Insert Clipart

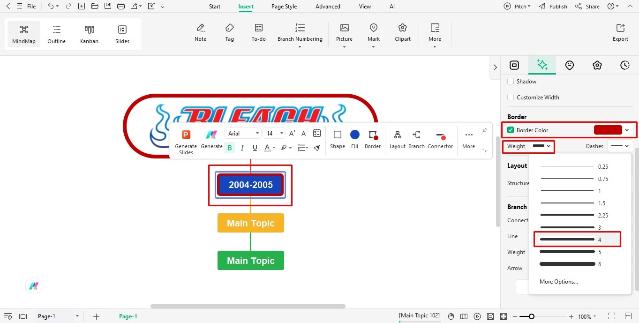[x=403, y=33]
